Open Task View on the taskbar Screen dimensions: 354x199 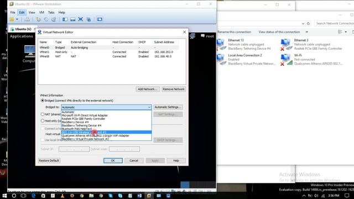click(x=23, y=196)
